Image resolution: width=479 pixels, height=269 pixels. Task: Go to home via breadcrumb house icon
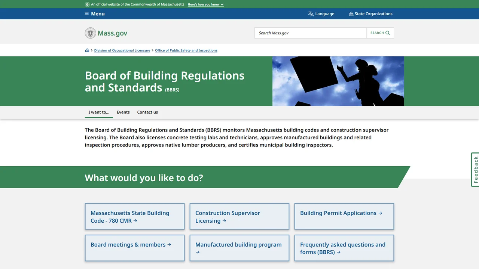pos(87,50)
